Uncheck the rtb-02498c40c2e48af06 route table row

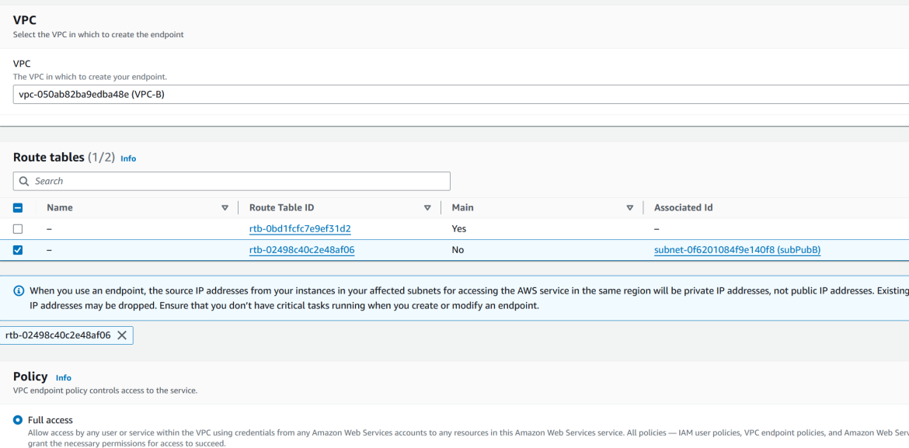[x=19, y=249]
